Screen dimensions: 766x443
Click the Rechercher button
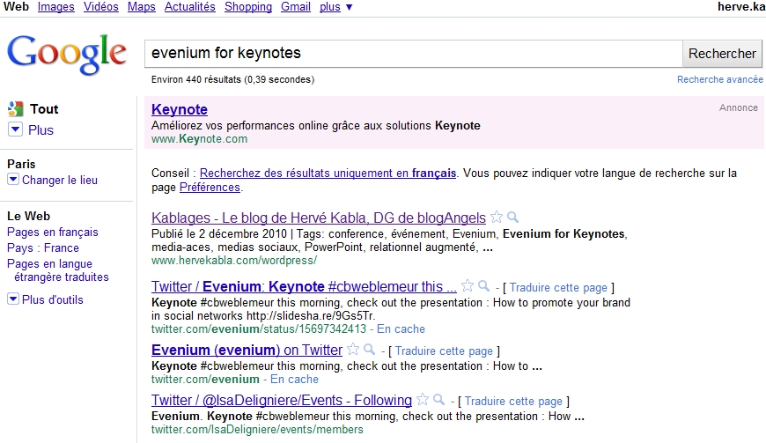click(x=722, y=54)
